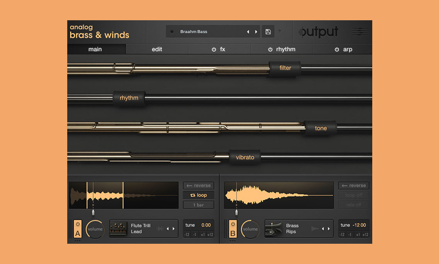The height and width of the screenshot is (264, 439).
Task: Click layer A volume knob
Action: [x=95, y=229]
